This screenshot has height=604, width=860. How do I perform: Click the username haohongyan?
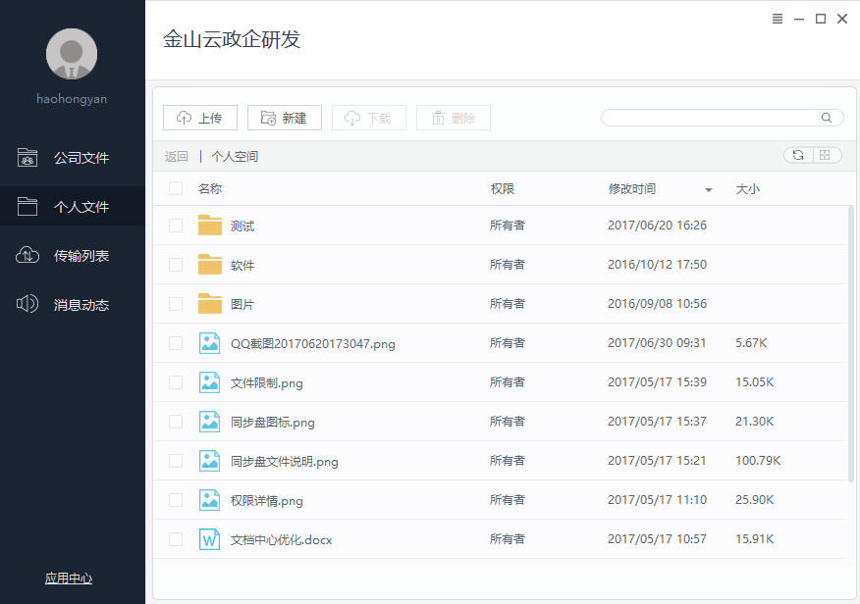tap(72, 99)
